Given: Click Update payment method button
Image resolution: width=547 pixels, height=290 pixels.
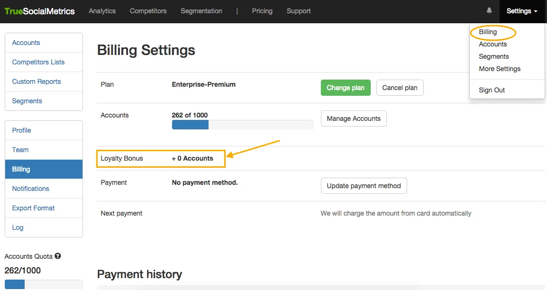Looking at the screenshot, I should coord(364,186).
